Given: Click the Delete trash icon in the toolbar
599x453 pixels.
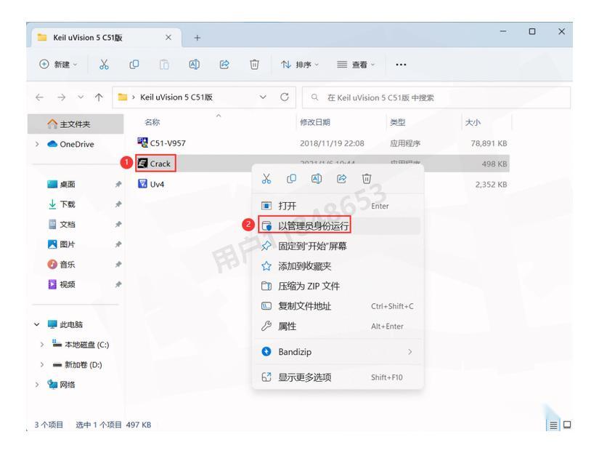Looking at the screenshot, I should point(254,64).
